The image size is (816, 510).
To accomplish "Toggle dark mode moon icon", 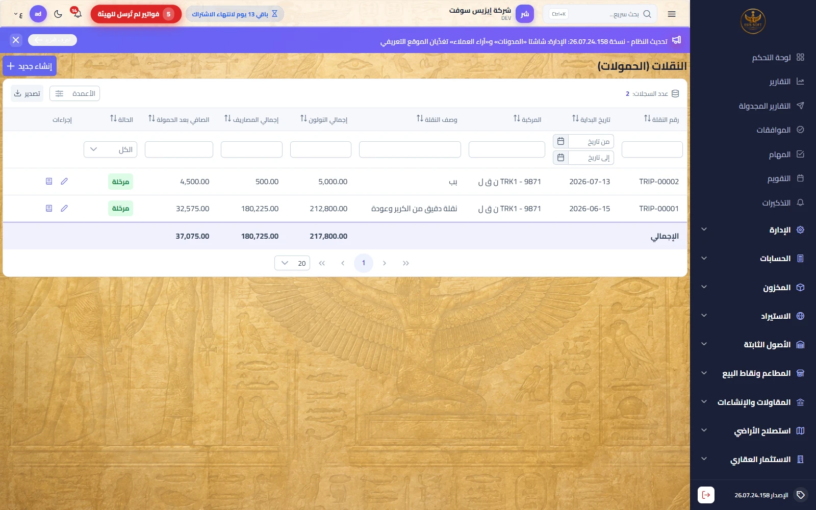I will [x=58, y=14].
